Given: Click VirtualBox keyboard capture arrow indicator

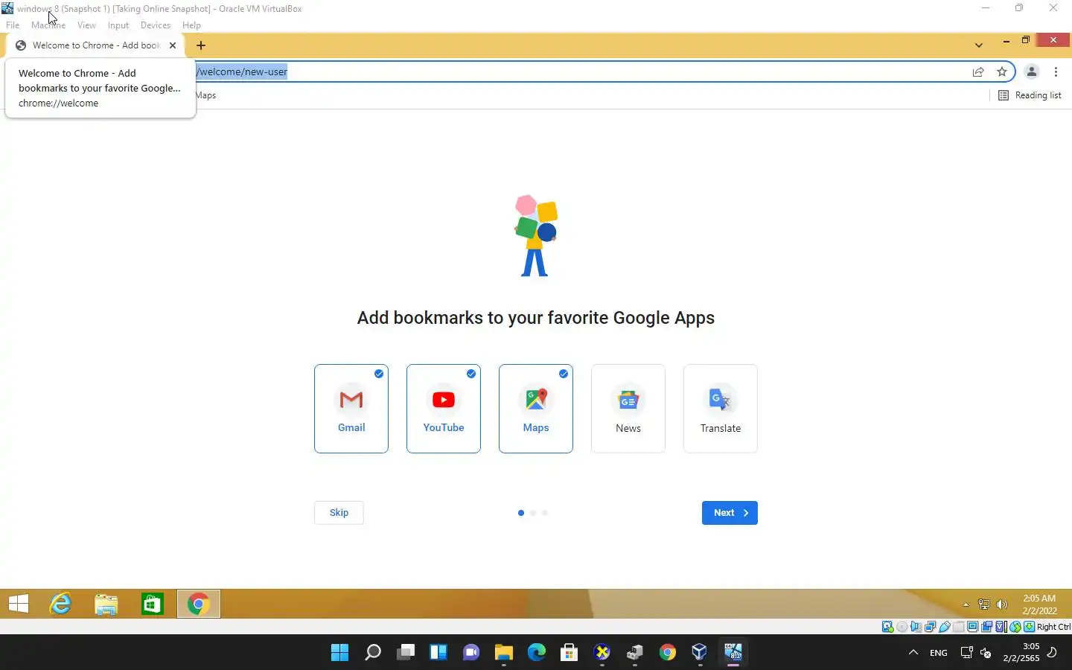Looking at the screenshot, I should pyautogui.click(x=1029, y=627).
